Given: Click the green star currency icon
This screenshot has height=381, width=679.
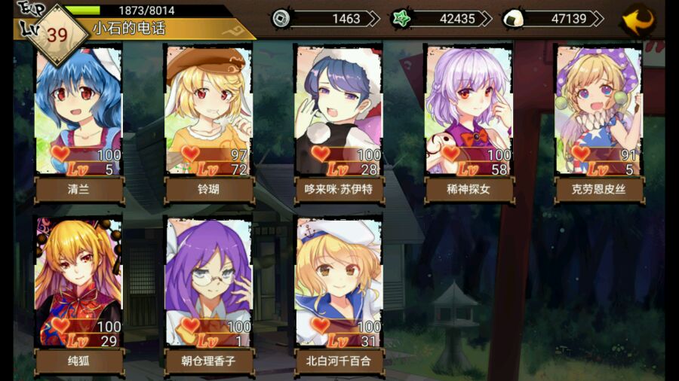Looking at the screenshot, I should [401, 19].
